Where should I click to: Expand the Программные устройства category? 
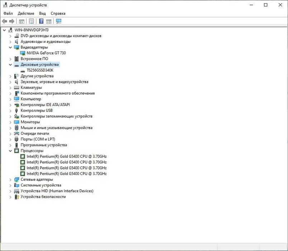[10, 145]
